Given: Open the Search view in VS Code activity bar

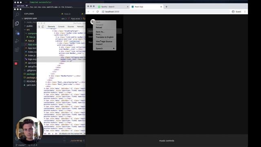Looking at the screenshot, I should tap(17, 15).
